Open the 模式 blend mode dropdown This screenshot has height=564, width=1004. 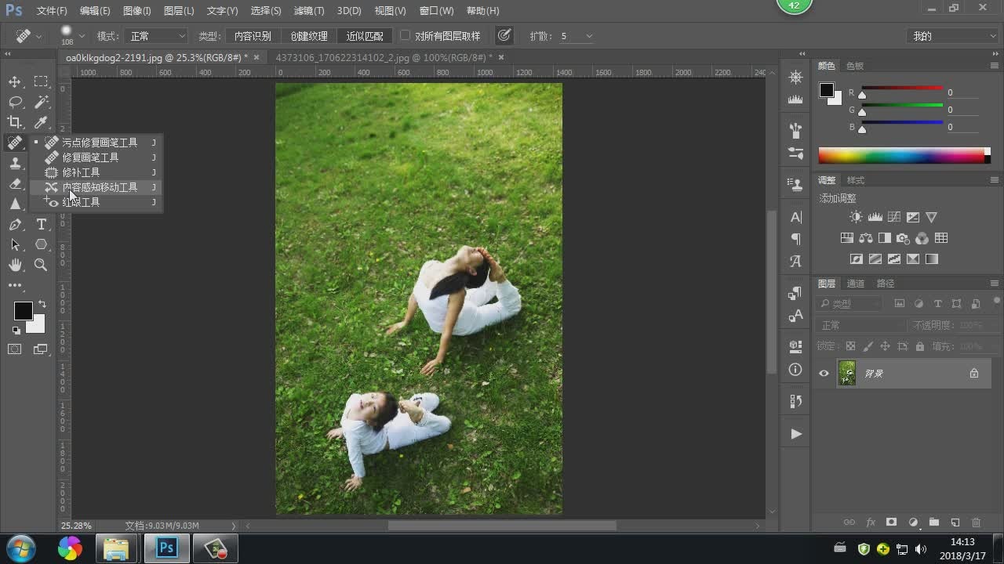[x=157, y=36]
